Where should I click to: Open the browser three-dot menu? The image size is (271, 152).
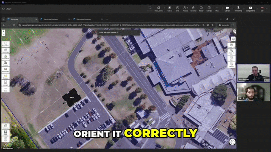[x=234, y=25]
